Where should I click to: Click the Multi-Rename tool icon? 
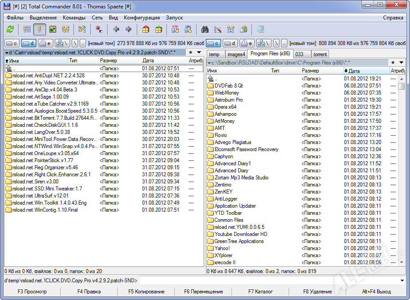(x=218, y=30)
